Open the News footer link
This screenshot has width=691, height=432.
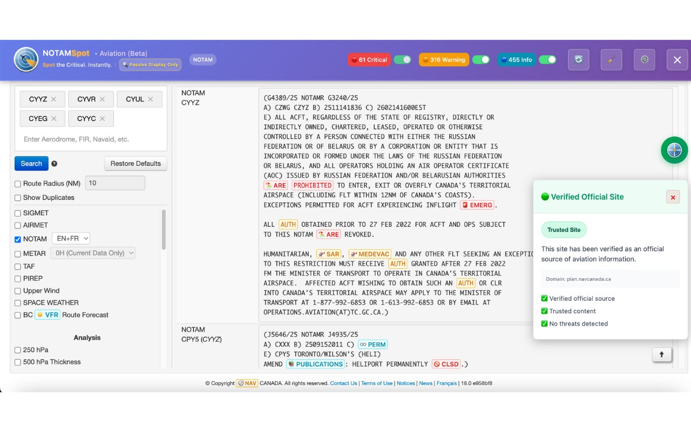point(426,383)
